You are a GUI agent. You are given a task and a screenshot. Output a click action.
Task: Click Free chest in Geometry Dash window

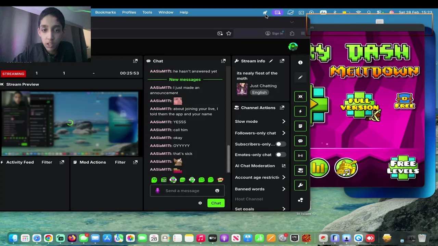[x=405, y=101]
